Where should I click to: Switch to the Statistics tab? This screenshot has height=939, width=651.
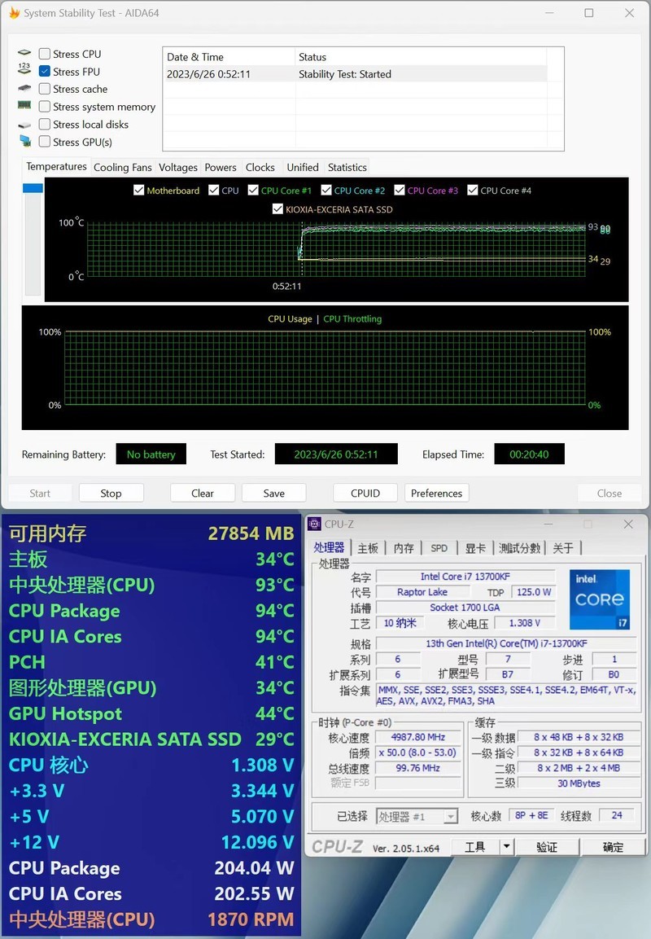[x=347, y=167]
